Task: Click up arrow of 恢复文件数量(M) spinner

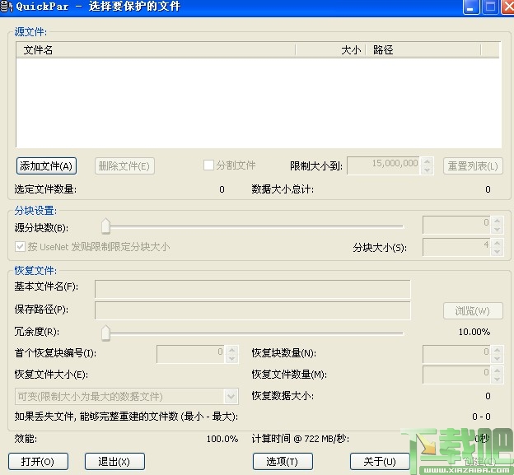Action: pos(497,370)
